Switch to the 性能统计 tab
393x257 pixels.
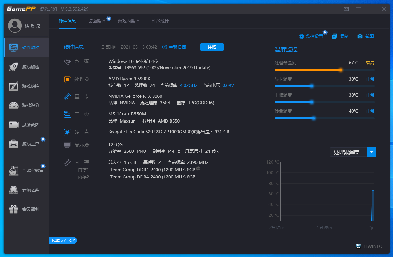pyautogui.click(x=160, y=21)
